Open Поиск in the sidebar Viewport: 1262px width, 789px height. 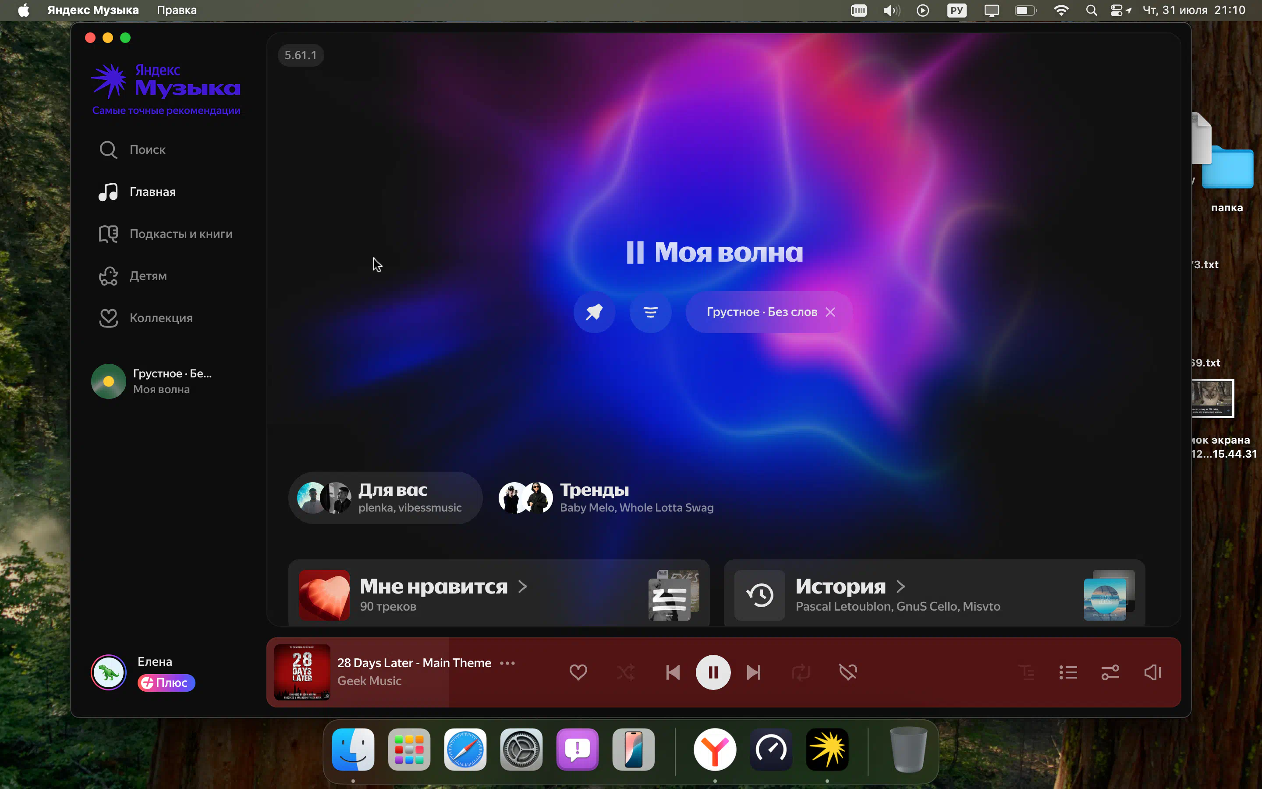(x=133, y=150)
